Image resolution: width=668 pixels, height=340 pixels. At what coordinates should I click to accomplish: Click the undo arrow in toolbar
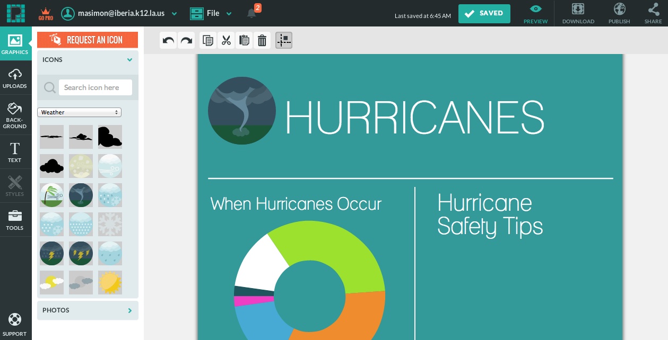[x=169, y=41]
